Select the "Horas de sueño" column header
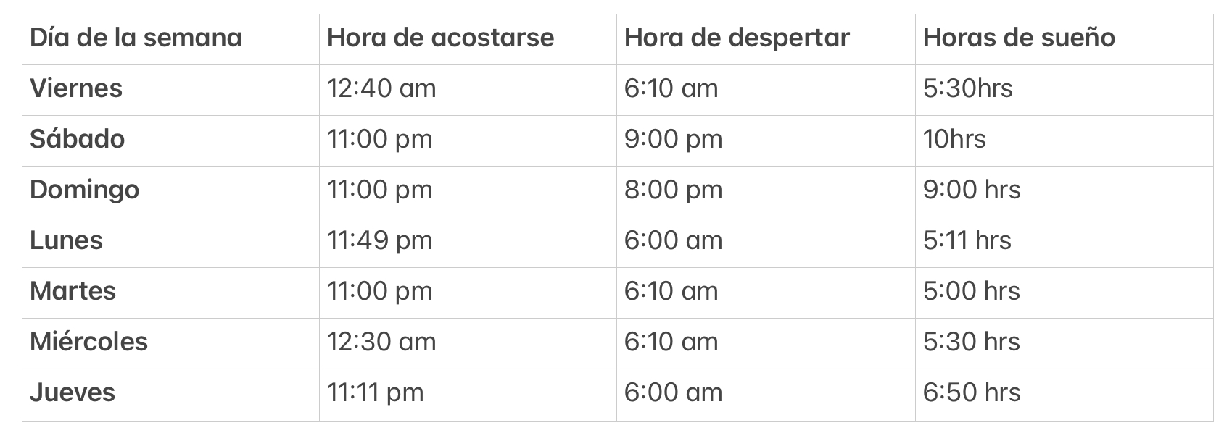This screenshot has height=433, width=1232. [1019, 38]
